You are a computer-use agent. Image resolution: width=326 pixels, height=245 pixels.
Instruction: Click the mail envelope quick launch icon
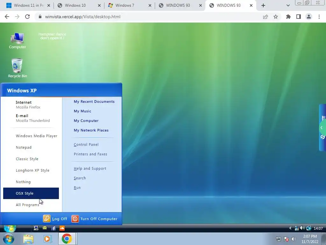45,228
